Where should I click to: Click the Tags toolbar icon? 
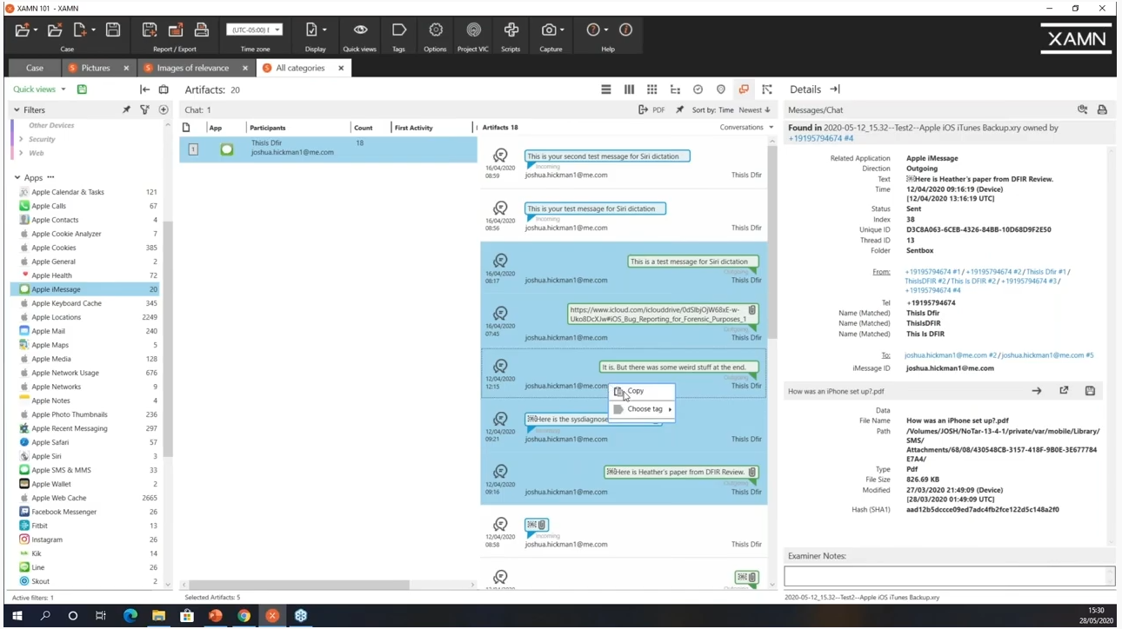pyautogui.click(x=398, y=30)
